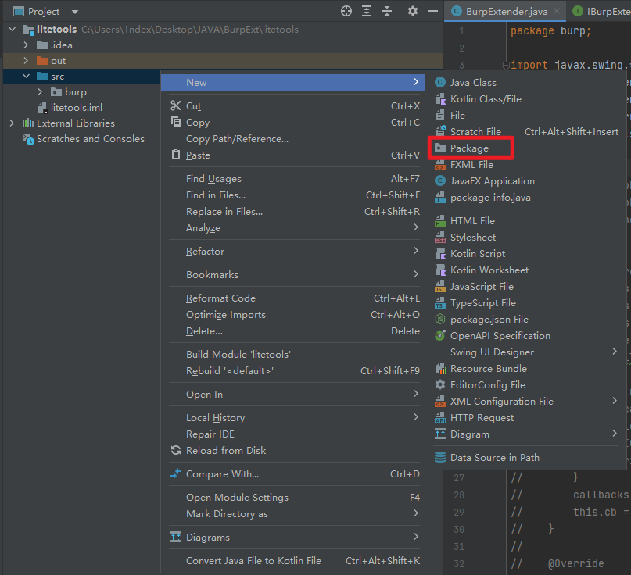Create a new Stylesheet

pyautogui.click(x=526, y=237)
